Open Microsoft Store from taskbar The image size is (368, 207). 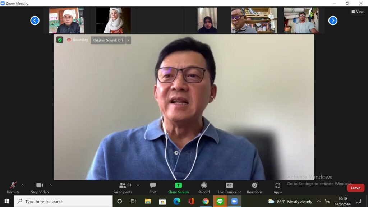tap(162, 201)
